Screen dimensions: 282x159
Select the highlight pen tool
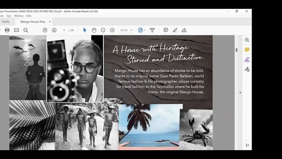coord(175,30)
